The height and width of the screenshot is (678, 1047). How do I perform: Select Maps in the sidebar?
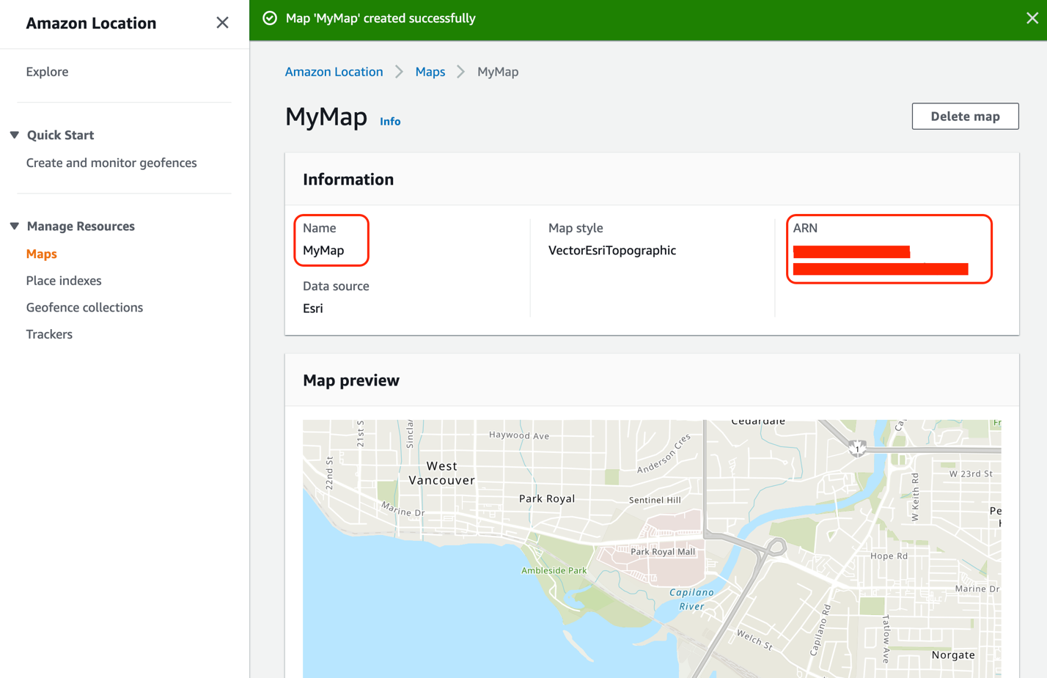(41, 254)
